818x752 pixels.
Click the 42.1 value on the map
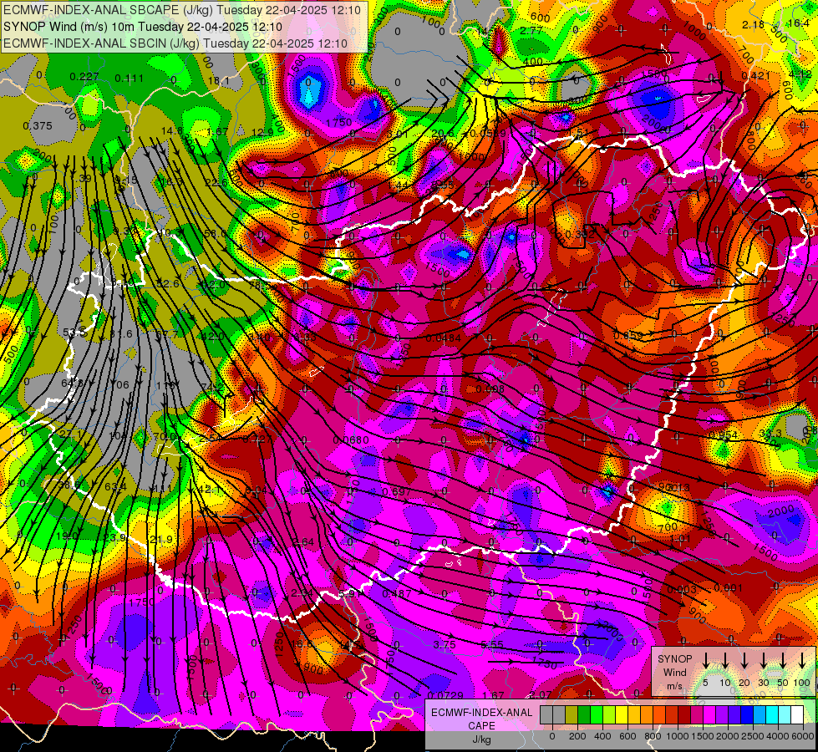point(211,490)
